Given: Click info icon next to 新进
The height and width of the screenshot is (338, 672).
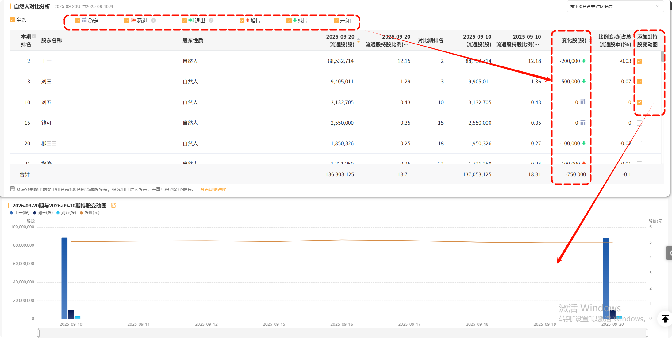Looking at the screenshot, I should coord(153,21).
